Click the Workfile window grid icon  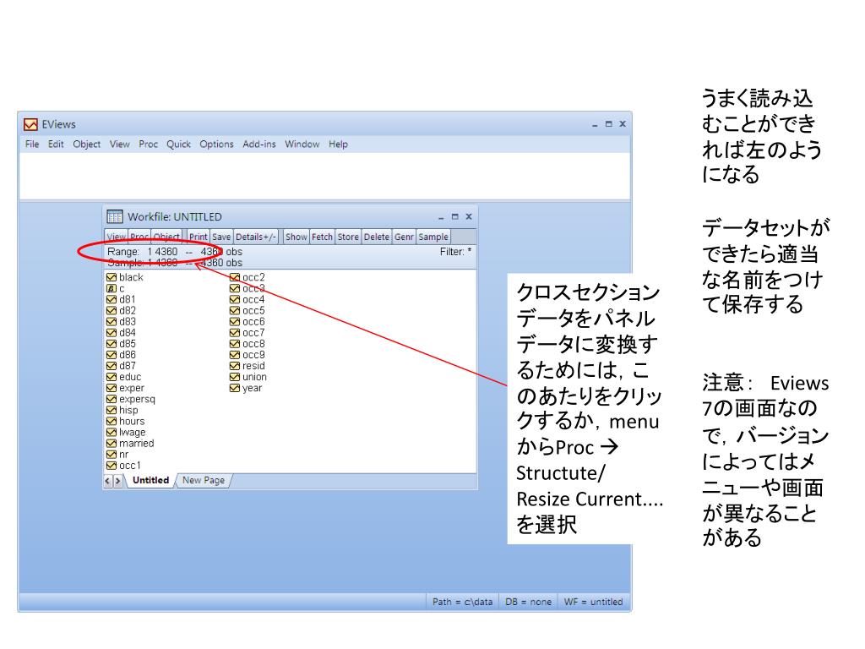(114, 217)
